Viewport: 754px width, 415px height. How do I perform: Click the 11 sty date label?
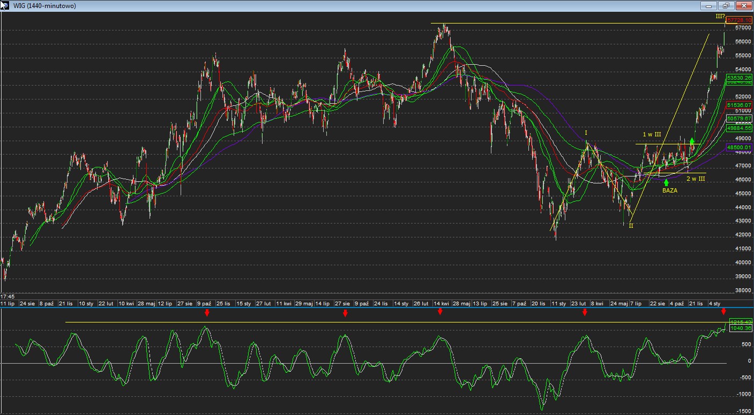point(559,303)
